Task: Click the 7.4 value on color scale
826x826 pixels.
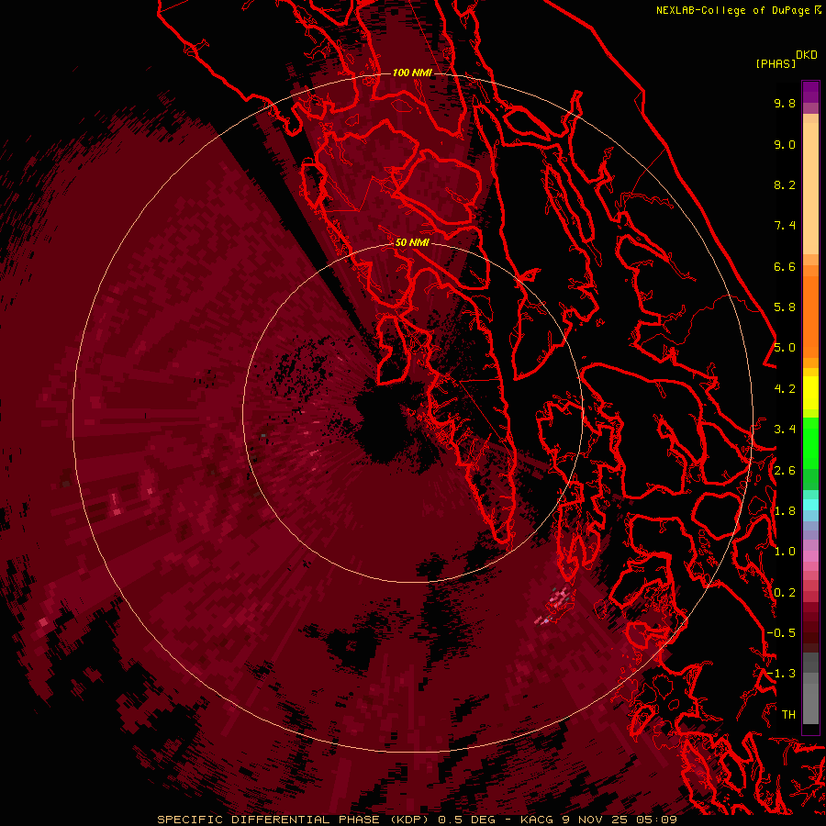Action: coord(785,226)
